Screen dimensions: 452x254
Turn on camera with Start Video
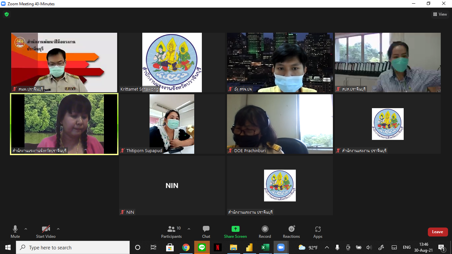point(46,232)
